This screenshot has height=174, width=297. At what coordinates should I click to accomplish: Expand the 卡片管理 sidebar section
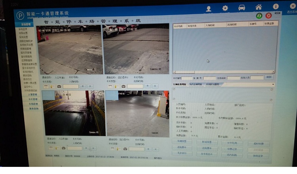33,99
